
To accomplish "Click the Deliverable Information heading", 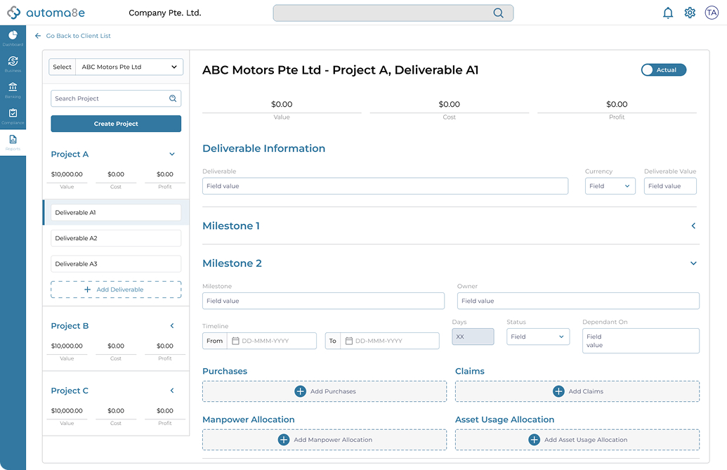I will coord(264,148).
